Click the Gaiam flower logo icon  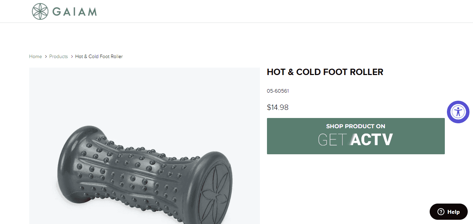tap(40, 11)
